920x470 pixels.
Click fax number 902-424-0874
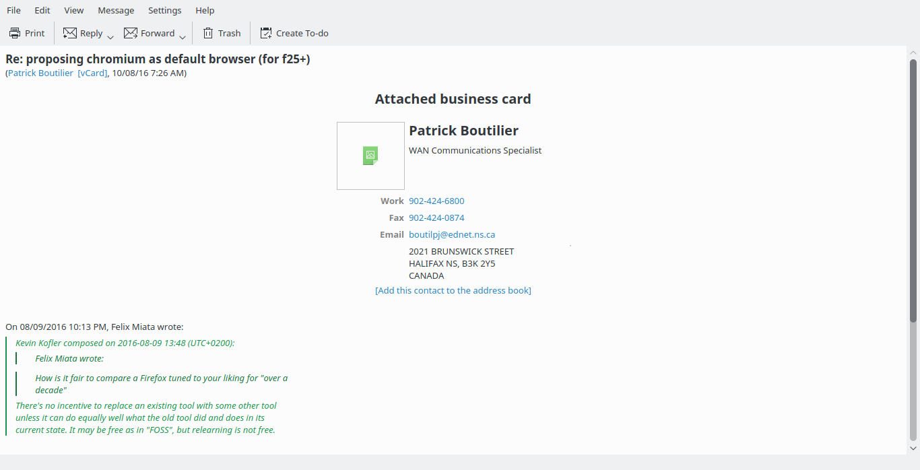click(x=436, y=217)
